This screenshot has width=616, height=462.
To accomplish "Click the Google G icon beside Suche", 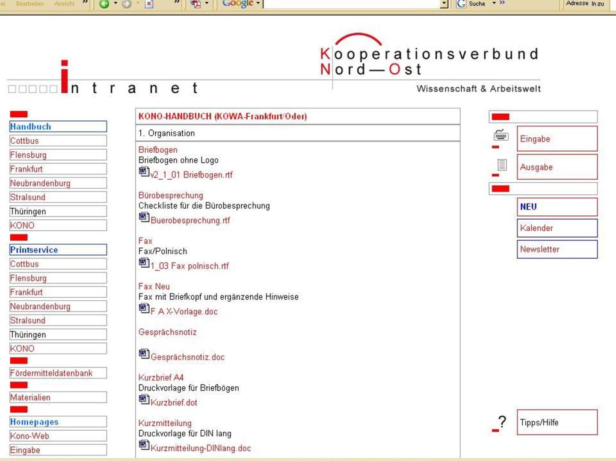I will click(x=460, y=4).
